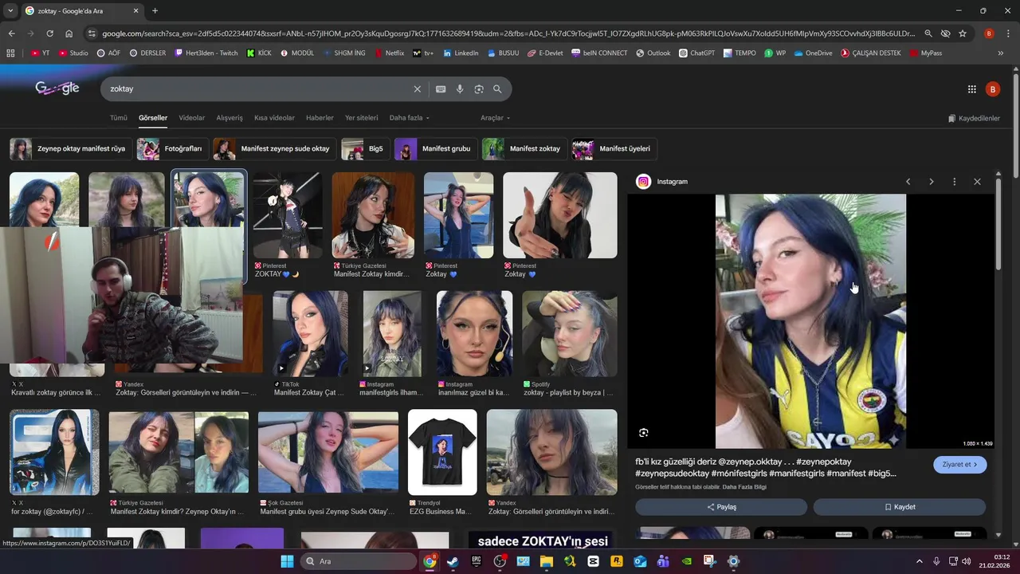Open the on-screen keyboard input tool
The width and height of the screenshot is (1020, 574).
[441, 89]
